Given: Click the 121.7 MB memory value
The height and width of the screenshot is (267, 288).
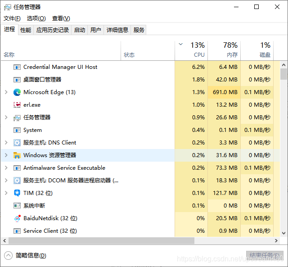Looking at the screenshot, I should click(x=225, y=193).
